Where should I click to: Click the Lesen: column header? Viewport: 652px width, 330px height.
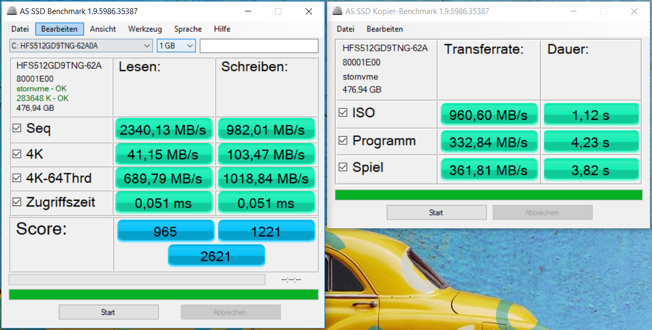tap(140, 66)
